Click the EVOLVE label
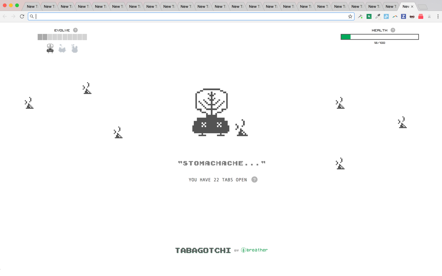442x276 pixels. point(62,30)
